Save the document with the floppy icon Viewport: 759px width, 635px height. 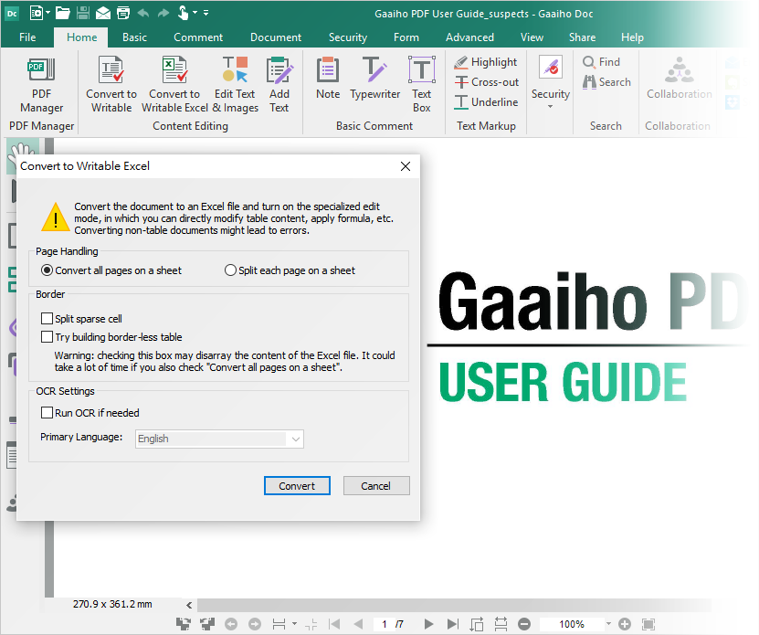click(83, 13)
